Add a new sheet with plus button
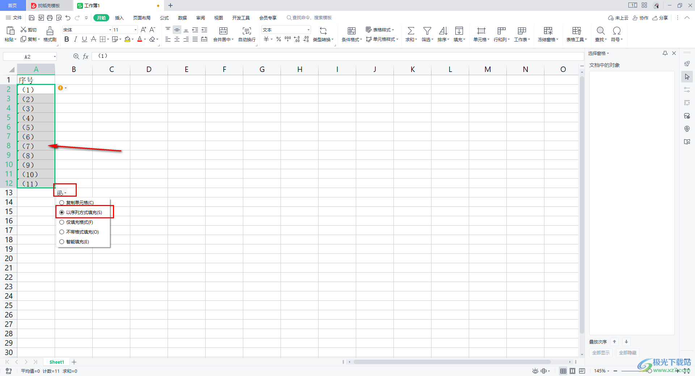 tap(74, 362)
